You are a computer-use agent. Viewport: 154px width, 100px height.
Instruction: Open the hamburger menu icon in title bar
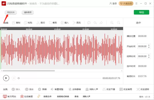(136, 4)
